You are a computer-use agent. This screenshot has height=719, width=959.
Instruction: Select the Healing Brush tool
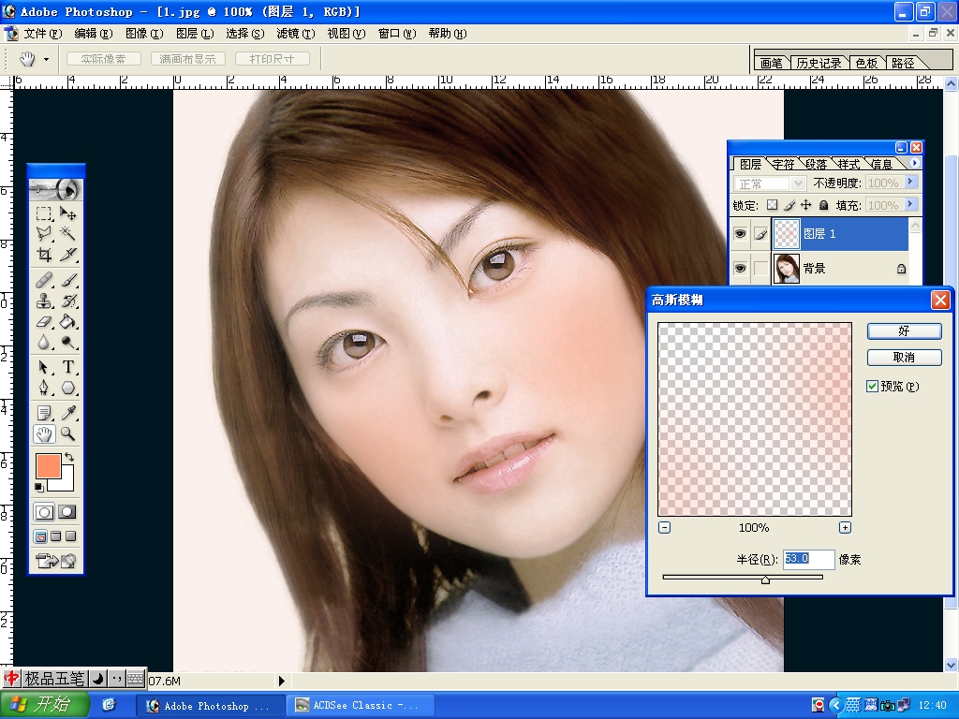43,280
